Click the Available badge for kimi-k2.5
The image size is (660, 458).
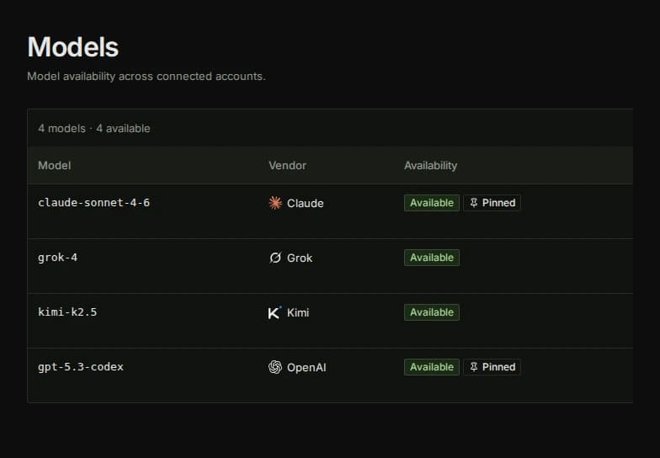(432, 312)
